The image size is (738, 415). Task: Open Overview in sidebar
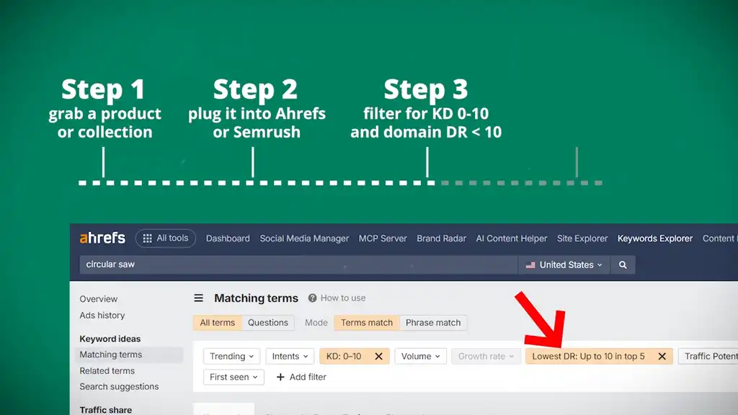98,299
